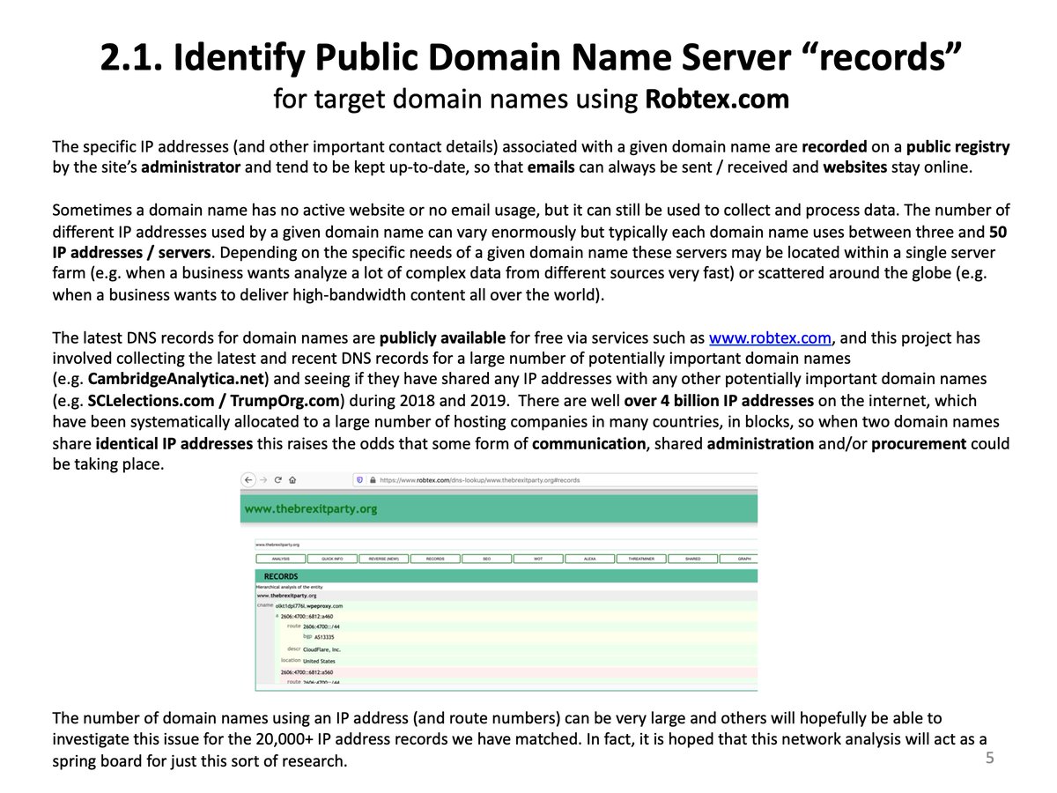Click the bold 'publicly available' text
1057x793 pixels.
(x=442, y=337)
